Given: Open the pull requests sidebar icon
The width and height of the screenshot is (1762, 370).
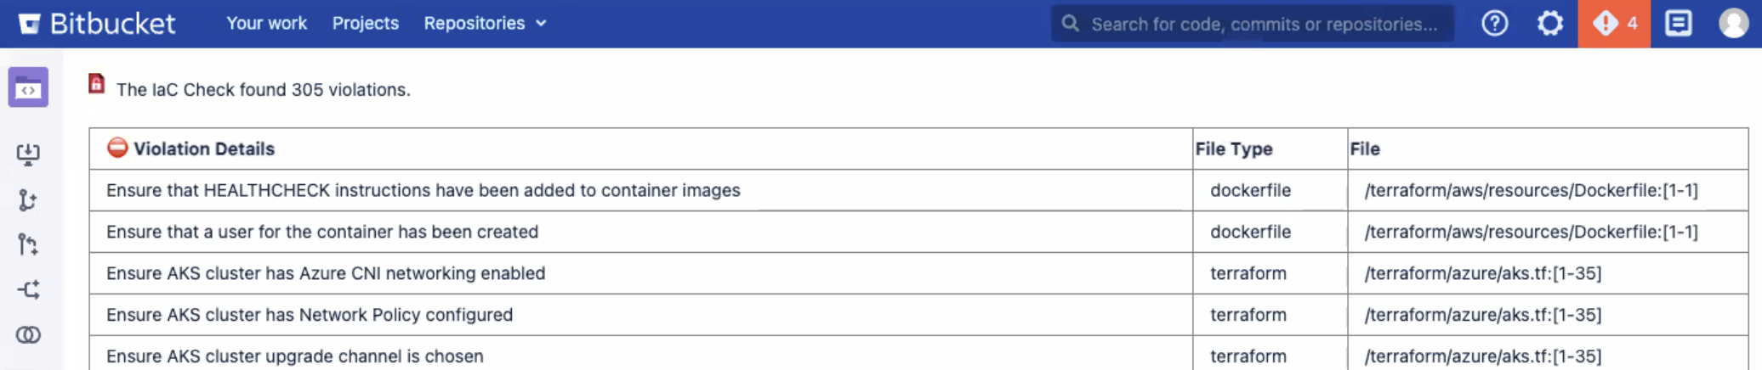Looking at the screenshot, I should 28,245.
